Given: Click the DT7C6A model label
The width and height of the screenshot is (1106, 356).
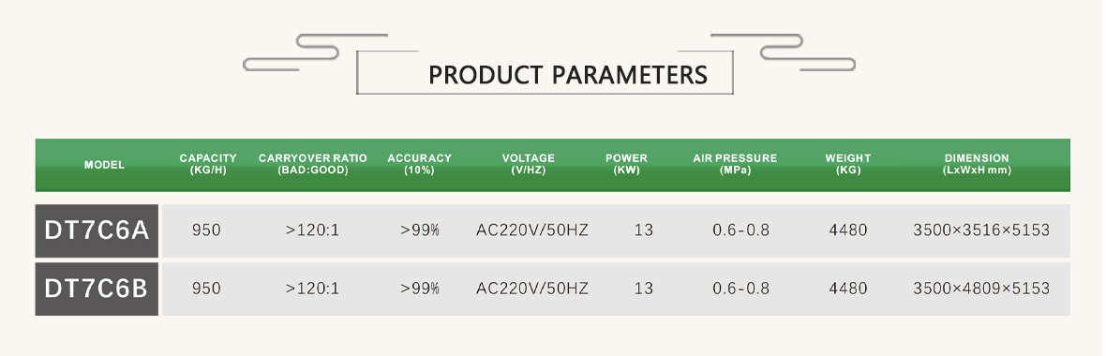Looking at the screenshot, I should pos(97,230).
